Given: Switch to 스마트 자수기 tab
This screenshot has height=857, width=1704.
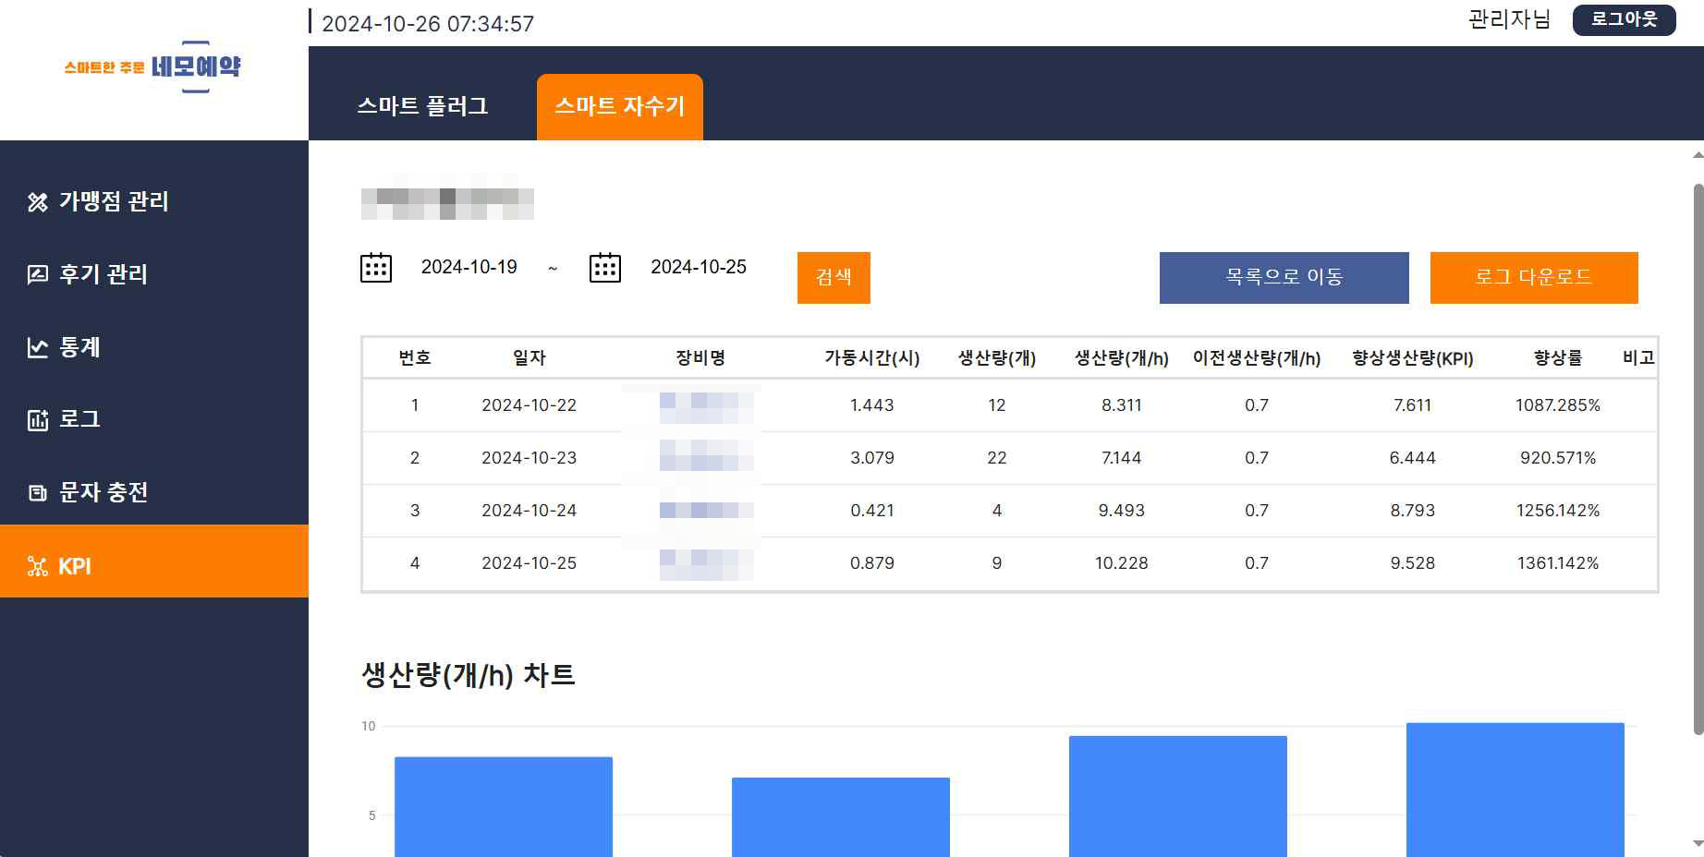Looking at the screenshot, I should click(620, 107).
